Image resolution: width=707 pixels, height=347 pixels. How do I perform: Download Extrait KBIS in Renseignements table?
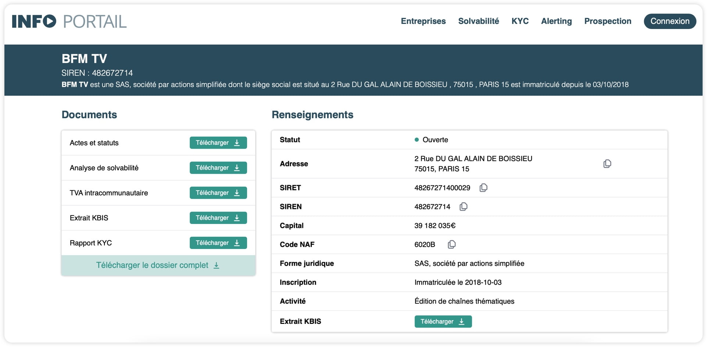(x=443, y=322)
